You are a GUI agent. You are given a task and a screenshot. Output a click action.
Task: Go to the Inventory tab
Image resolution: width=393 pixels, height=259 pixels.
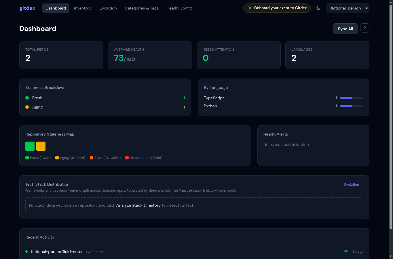click(x=83, y=8)
